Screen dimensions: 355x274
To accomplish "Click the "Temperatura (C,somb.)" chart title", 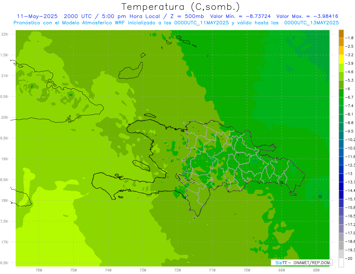I will [x=181, y=7].
